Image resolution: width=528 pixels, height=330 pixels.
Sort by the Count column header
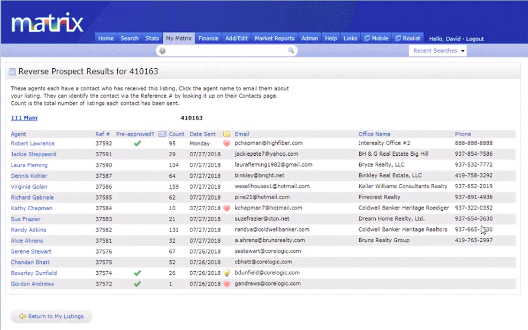pyautogui.click(x=177, y=134)
